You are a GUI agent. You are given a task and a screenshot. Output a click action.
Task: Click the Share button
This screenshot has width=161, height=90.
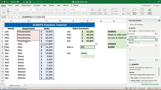156,5
